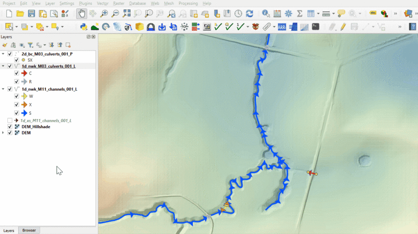Switch to the Browser tab
The image size is (418, 234).
coord(29,230)
